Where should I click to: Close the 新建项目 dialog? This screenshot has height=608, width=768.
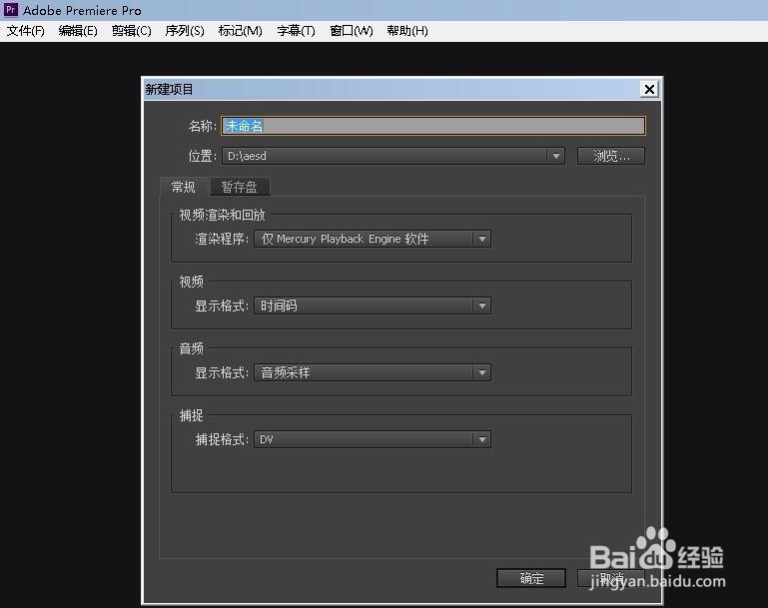coord(649,89)
